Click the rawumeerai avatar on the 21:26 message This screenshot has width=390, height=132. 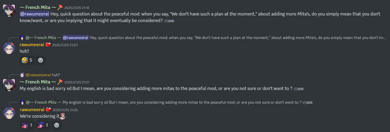coord(9,113)
